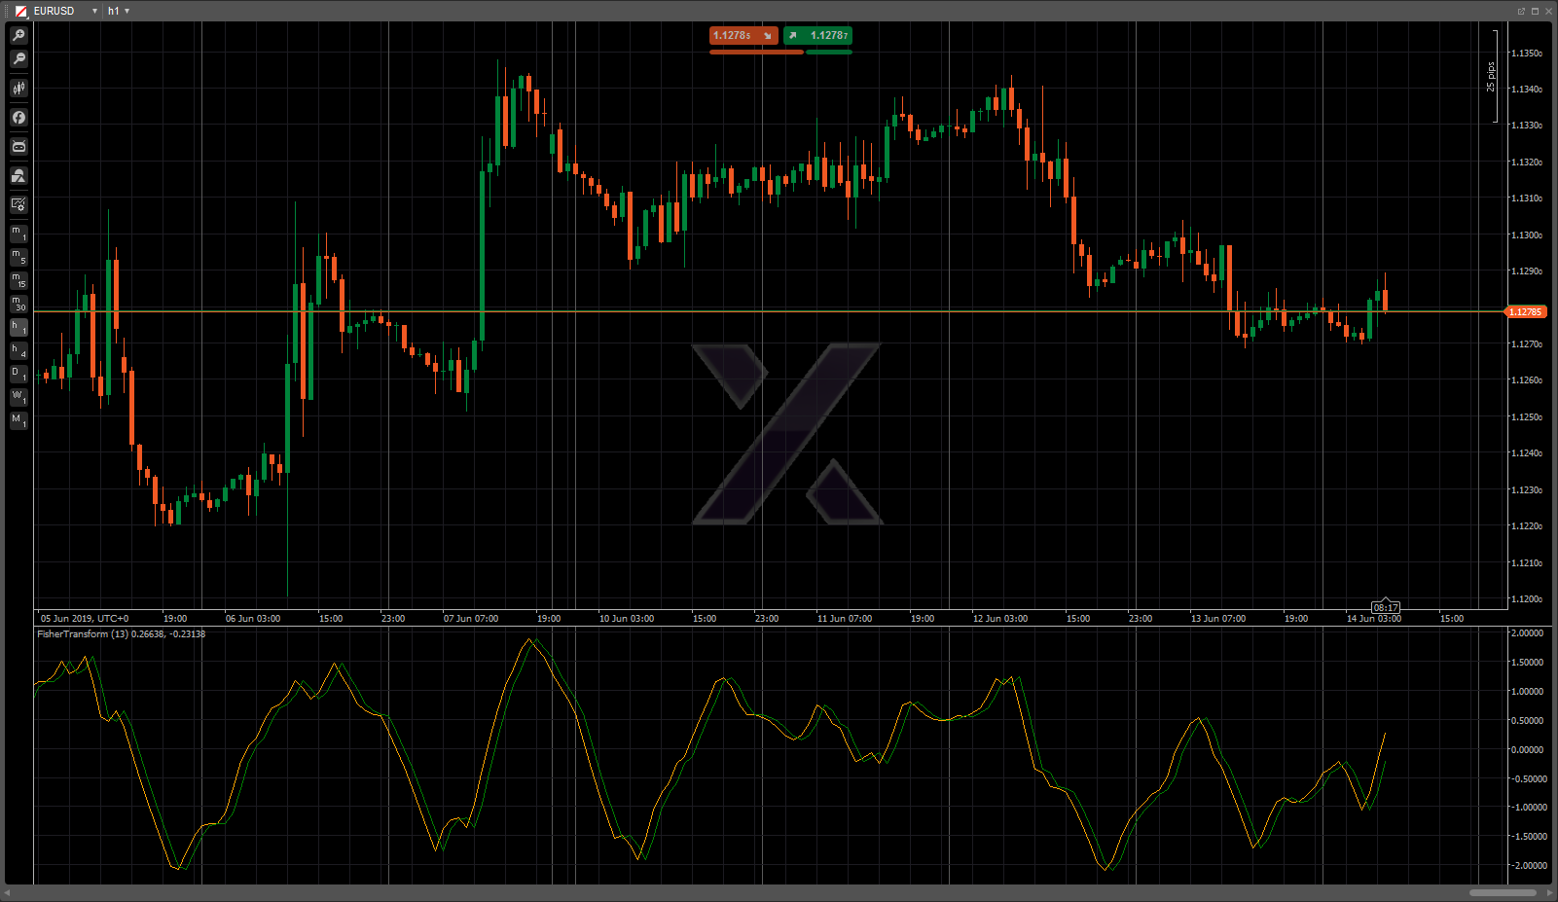Open the candlestick chart type icon

pyautogui.click(x=18, y=89)
